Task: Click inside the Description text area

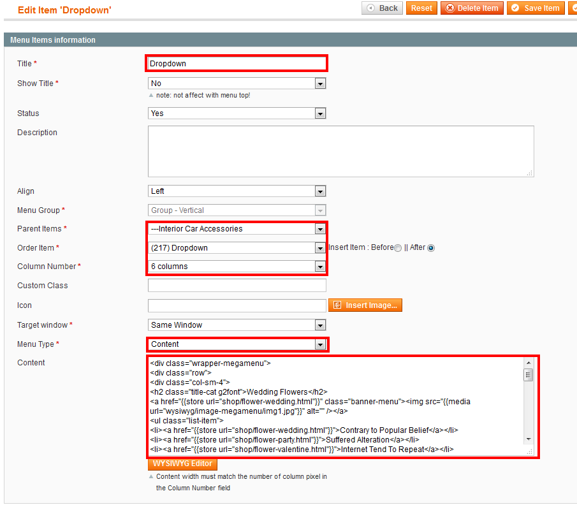Action: pyautogui.click(x=340, y=151)
